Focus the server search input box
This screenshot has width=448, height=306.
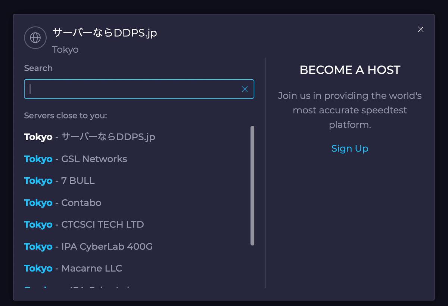[134, 89]
